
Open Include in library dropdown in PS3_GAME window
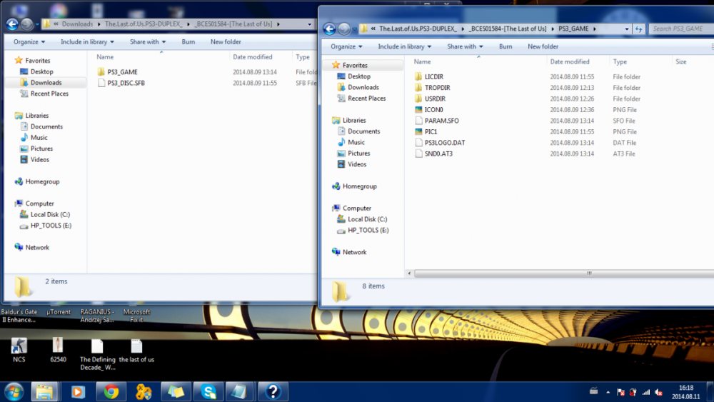[x=404, y=46]
